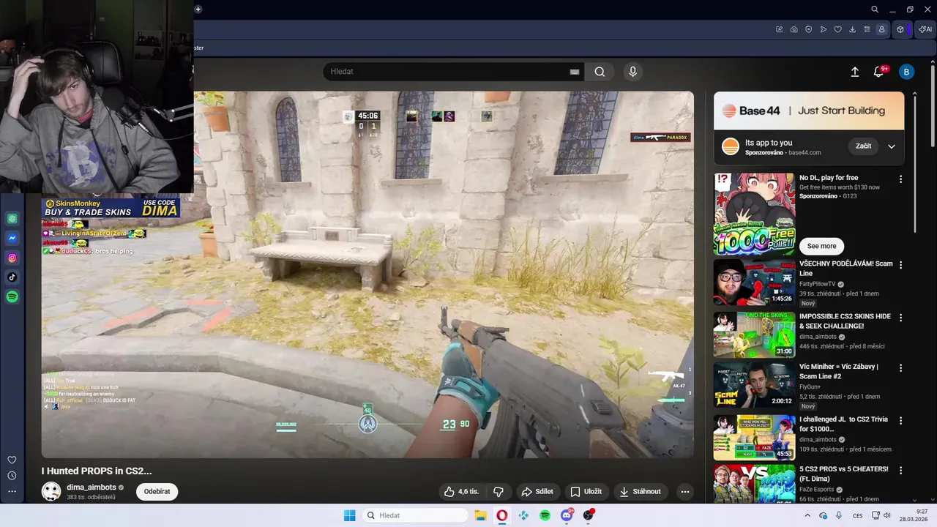Share the video via Sdílet

point(538,492)
